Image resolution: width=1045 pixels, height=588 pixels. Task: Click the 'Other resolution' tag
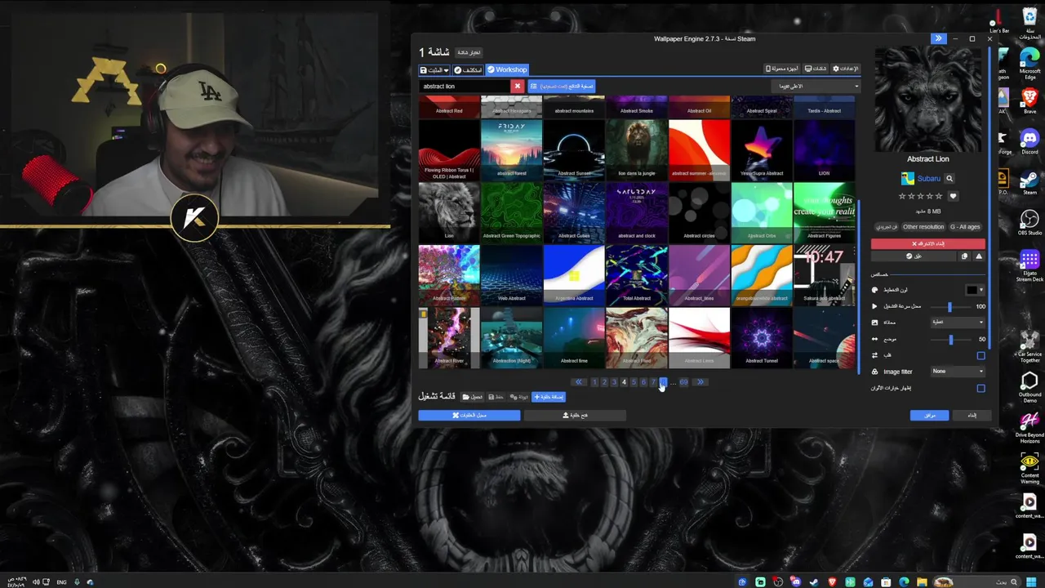[x=923, y=227]
